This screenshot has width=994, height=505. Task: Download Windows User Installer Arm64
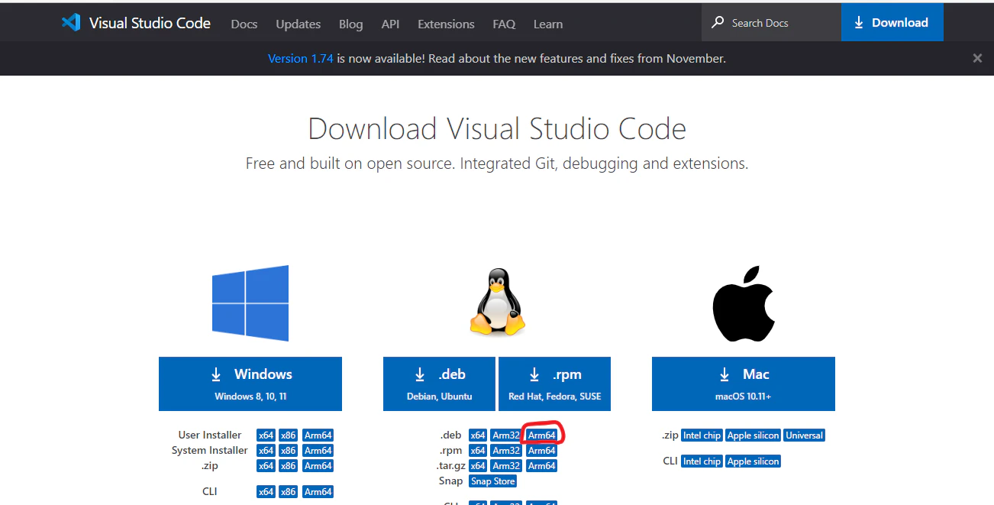pos(318,435)
